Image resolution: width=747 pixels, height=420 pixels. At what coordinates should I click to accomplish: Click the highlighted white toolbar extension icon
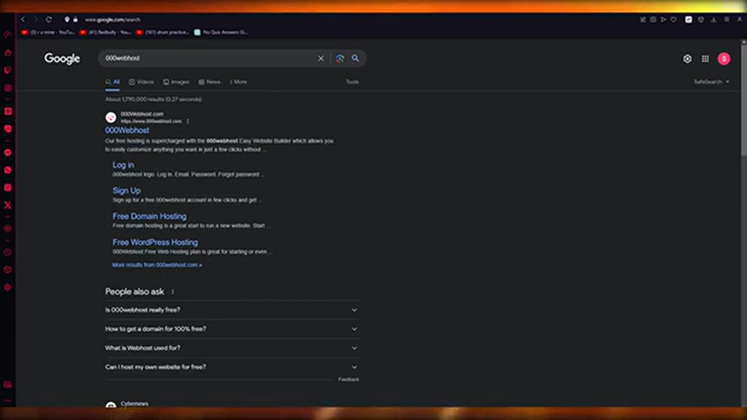pos(689,19)
